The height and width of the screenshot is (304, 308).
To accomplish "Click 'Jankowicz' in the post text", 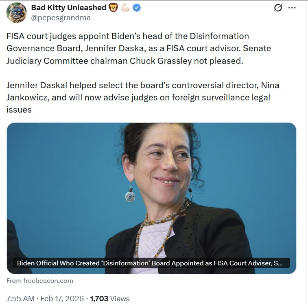I will point(28,98).
